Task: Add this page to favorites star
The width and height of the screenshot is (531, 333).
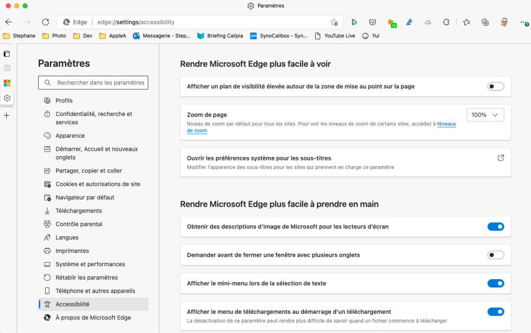Action: point(334,22)
